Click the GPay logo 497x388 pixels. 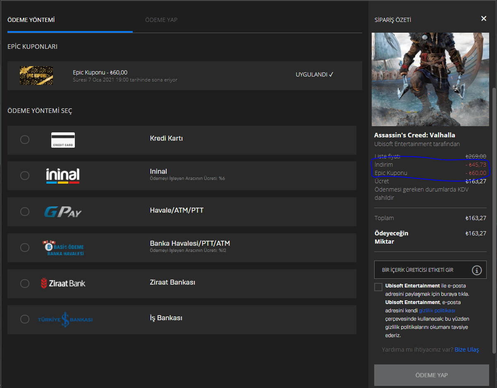63,212
